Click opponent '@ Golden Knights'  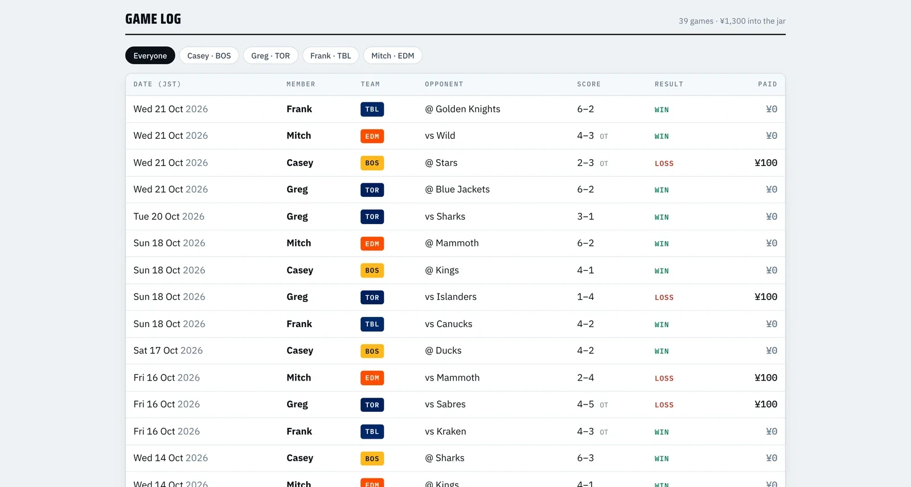pos(462,109)
